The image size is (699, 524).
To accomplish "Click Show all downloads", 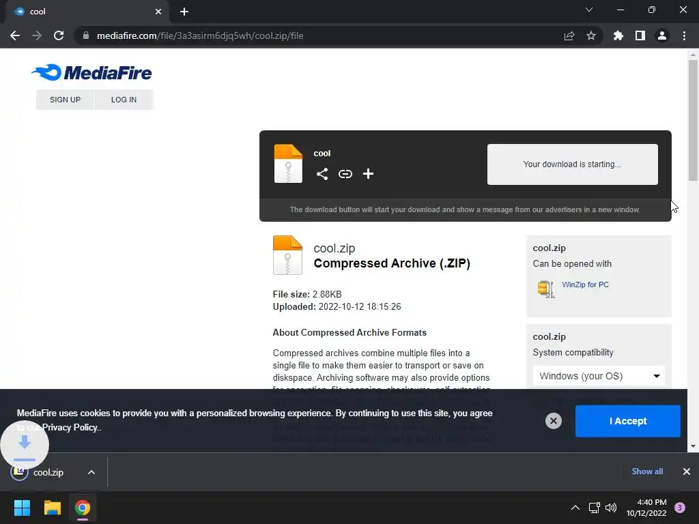I will click(647, 471).
